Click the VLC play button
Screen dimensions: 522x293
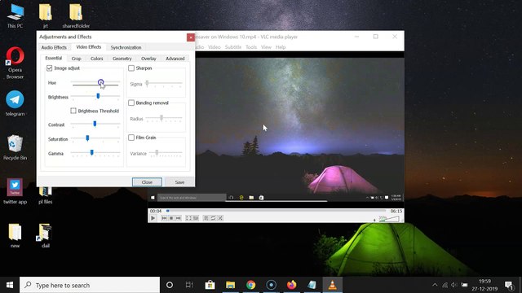[x=153, y=218]
